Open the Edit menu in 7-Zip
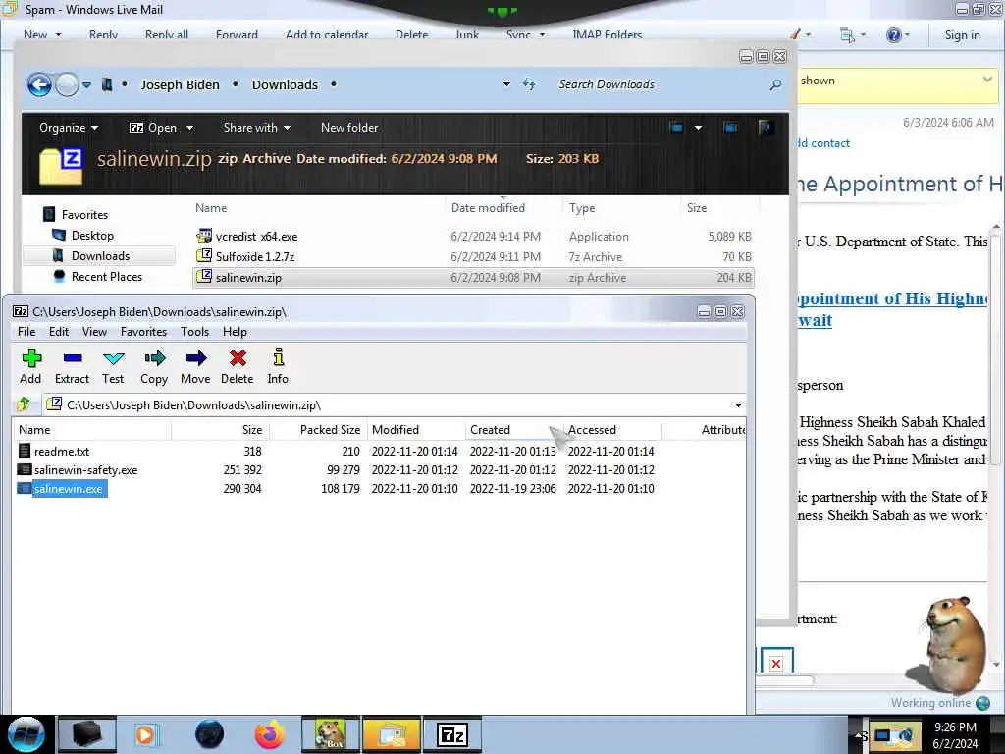 58,332
